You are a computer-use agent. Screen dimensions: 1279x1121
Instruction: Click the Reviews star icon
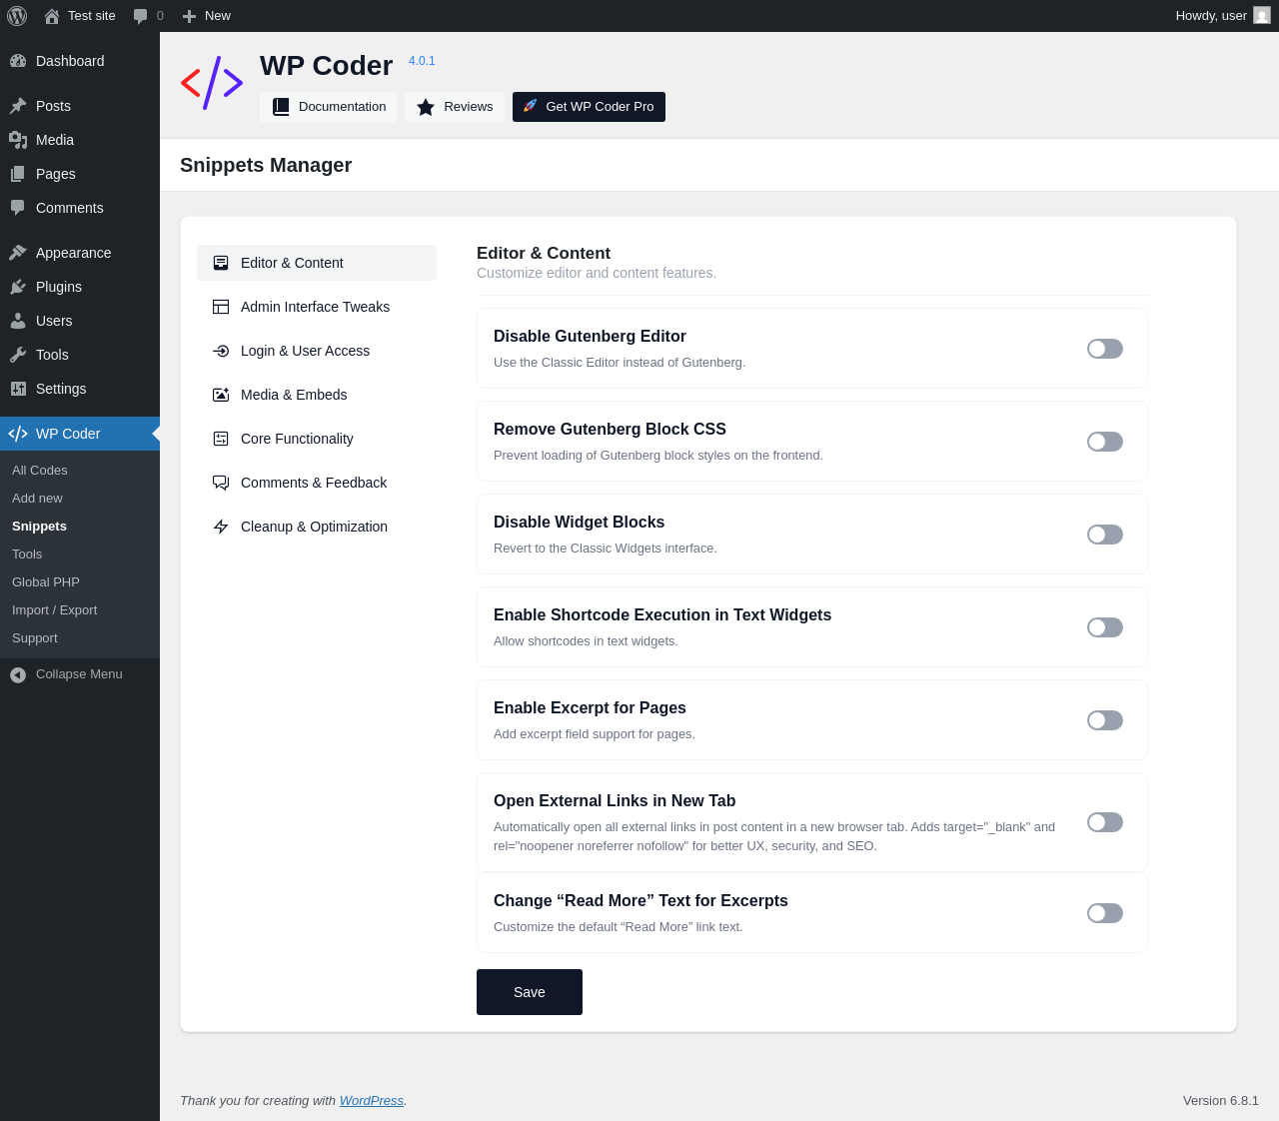tap(426, 107)
